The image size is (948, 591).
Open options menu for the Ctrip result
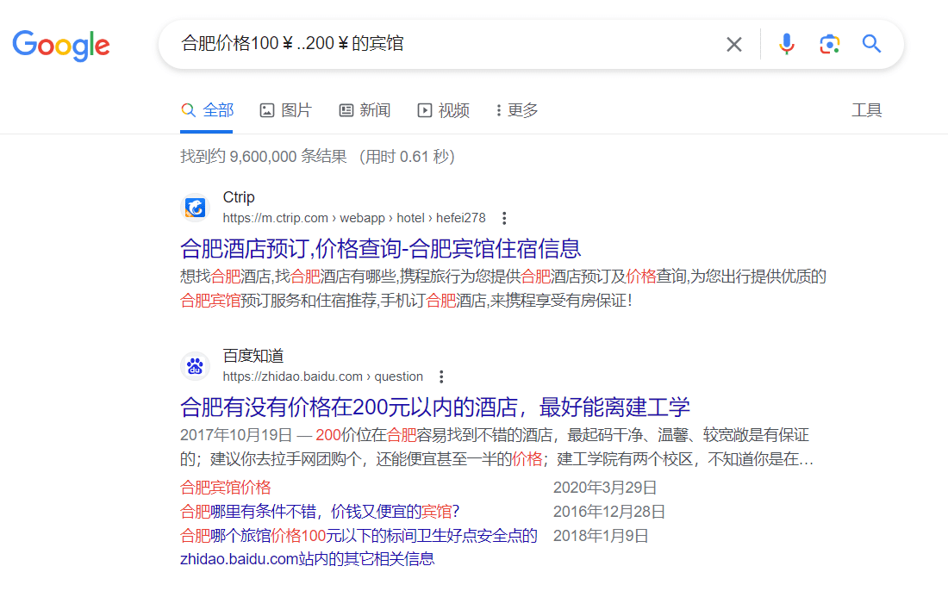(x=504, y=218)
